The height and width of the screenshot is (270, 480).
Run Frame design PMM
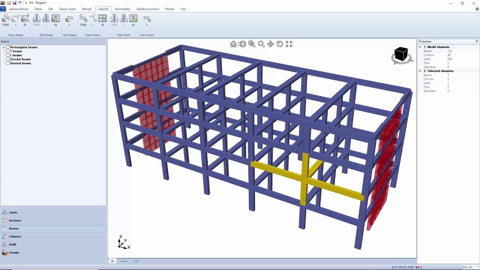click(x=6, y=21)
